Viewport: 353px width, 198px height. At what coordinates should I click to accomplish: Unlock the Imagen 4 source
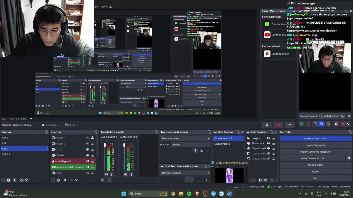click(x=92, y=138)
